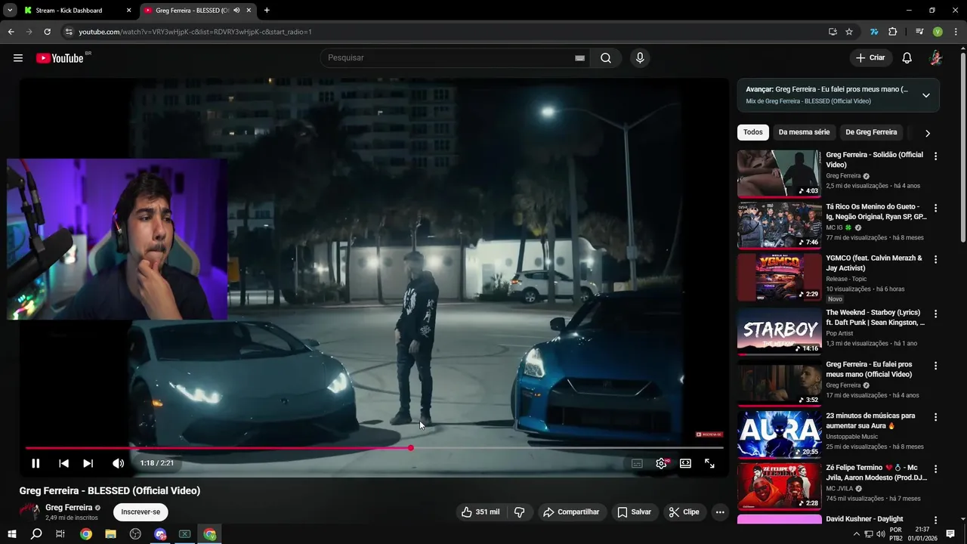Toggle subtitles/closed captions button
The height and width of the screenshot is (544, 967).
[637, 463]
